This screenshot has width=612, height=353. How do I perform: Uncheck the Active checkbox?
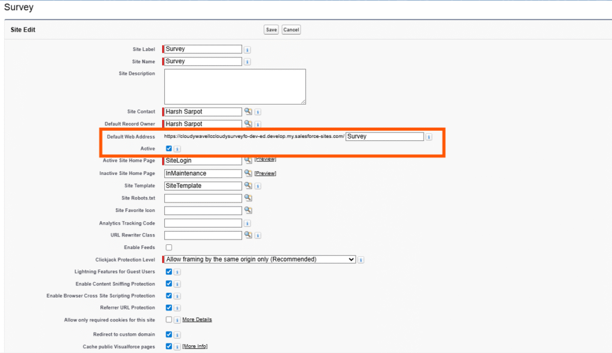pyautogui.click(x=169, y=148)
